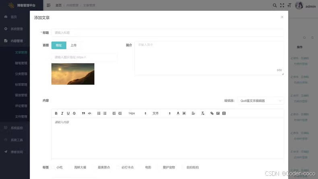The width and height of the screenshot is (318, 179).
Task: Check the 爱护宠物 tag checkbox
Action: point(159,167)
